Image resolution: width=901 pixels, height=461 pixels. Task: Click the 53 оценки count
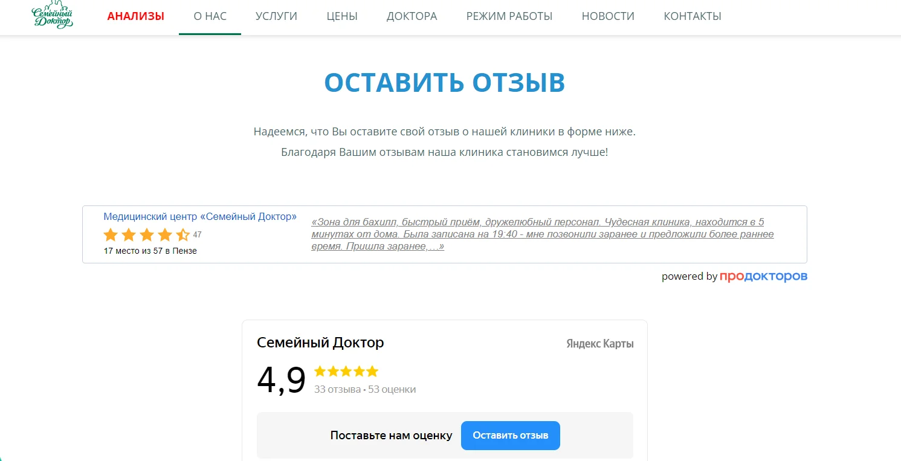392,389
